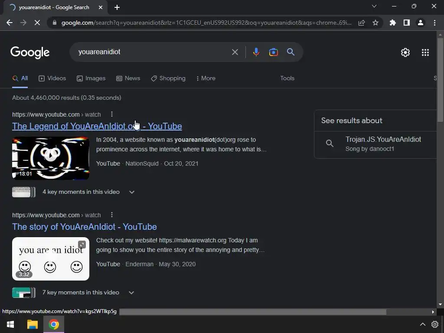Select the All results tab

click(x=20, y=78)
